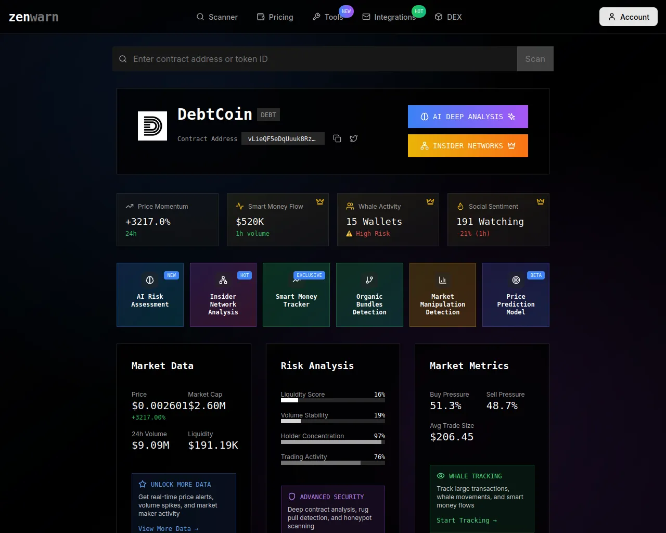This screenshot has width=666, height=533.
Task: Click the INSIDER NETWORKS button
Action: coord(468,146)
